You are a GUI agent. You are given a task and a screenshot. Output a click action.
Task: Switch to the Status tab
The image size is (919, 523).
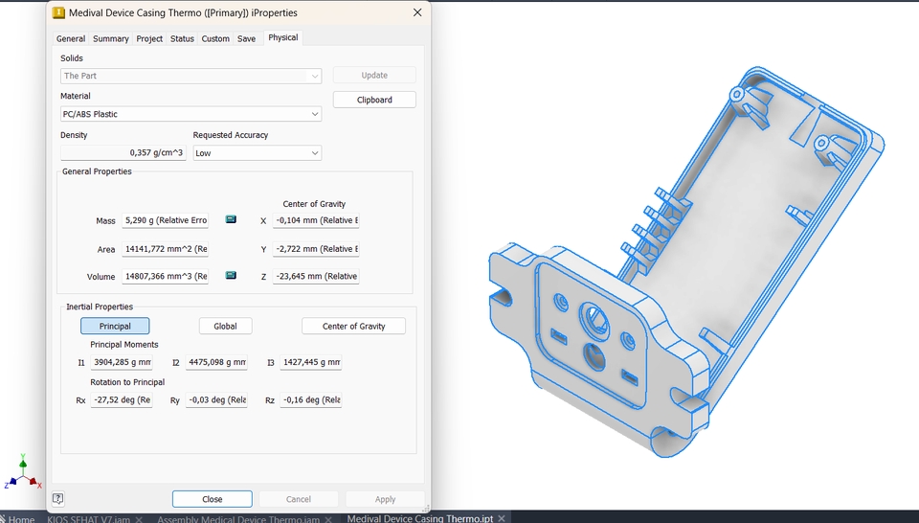182,38
